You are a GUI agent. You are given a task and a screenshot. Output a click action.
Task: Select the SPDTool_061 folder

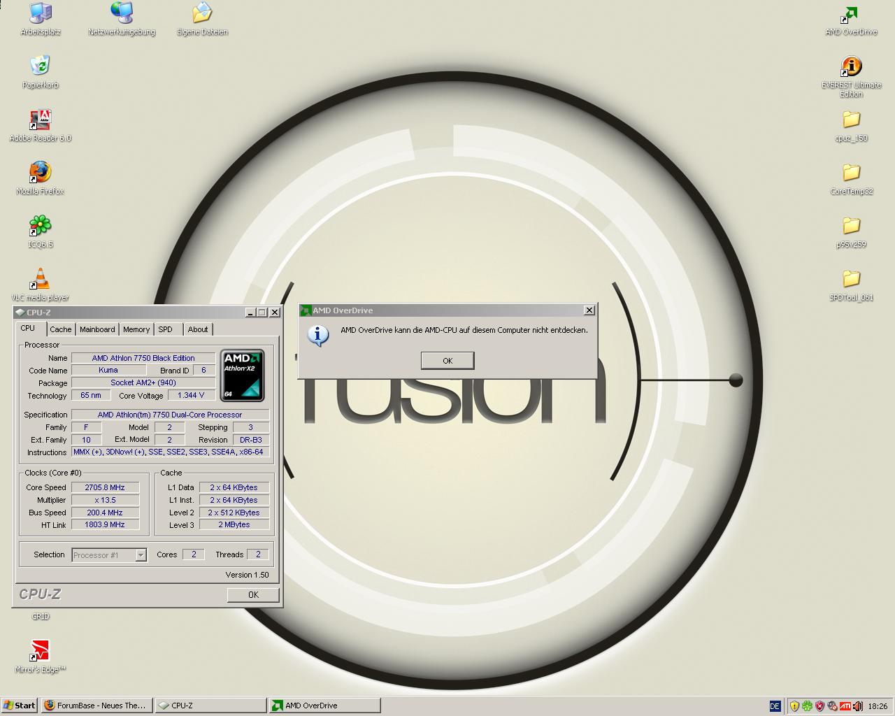tap(851, 285)
